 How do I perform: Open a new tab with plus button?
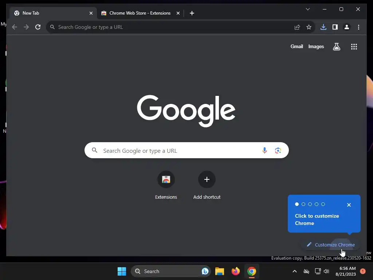point(192,13)
